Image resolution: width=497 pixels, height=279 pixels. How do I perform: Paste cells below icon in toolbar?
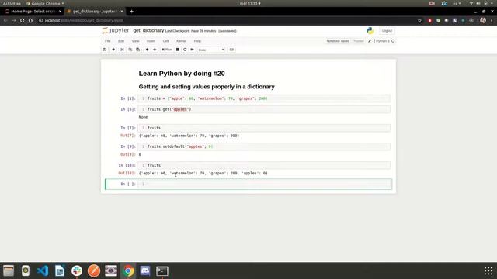[138, 50]
